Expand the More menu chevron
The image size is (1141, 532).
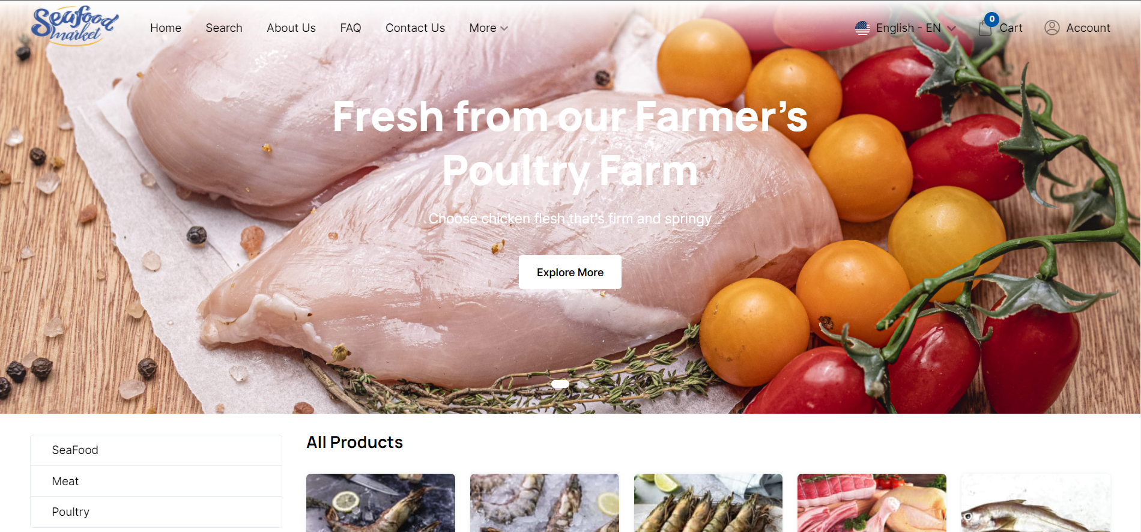click(504, 28)
